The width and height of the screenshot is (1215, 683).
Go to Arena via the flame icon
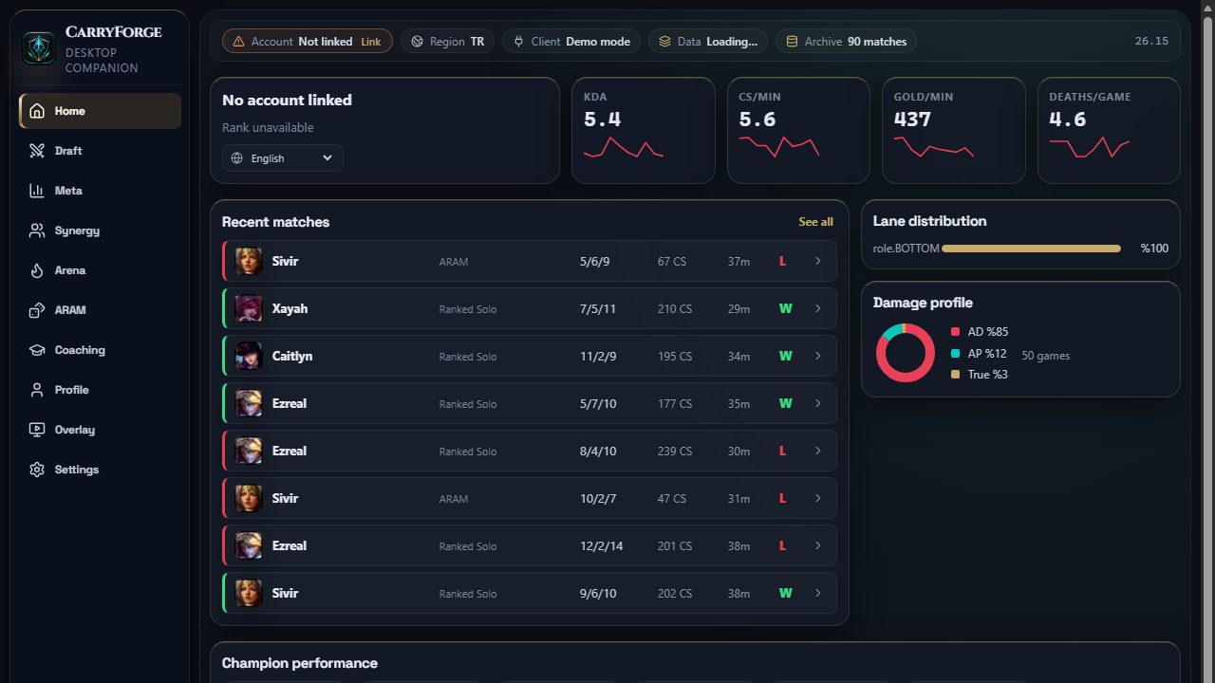tap(37, 270)
